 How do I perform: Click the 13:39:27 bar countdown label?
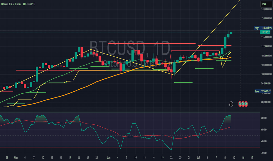click(265, 32)
